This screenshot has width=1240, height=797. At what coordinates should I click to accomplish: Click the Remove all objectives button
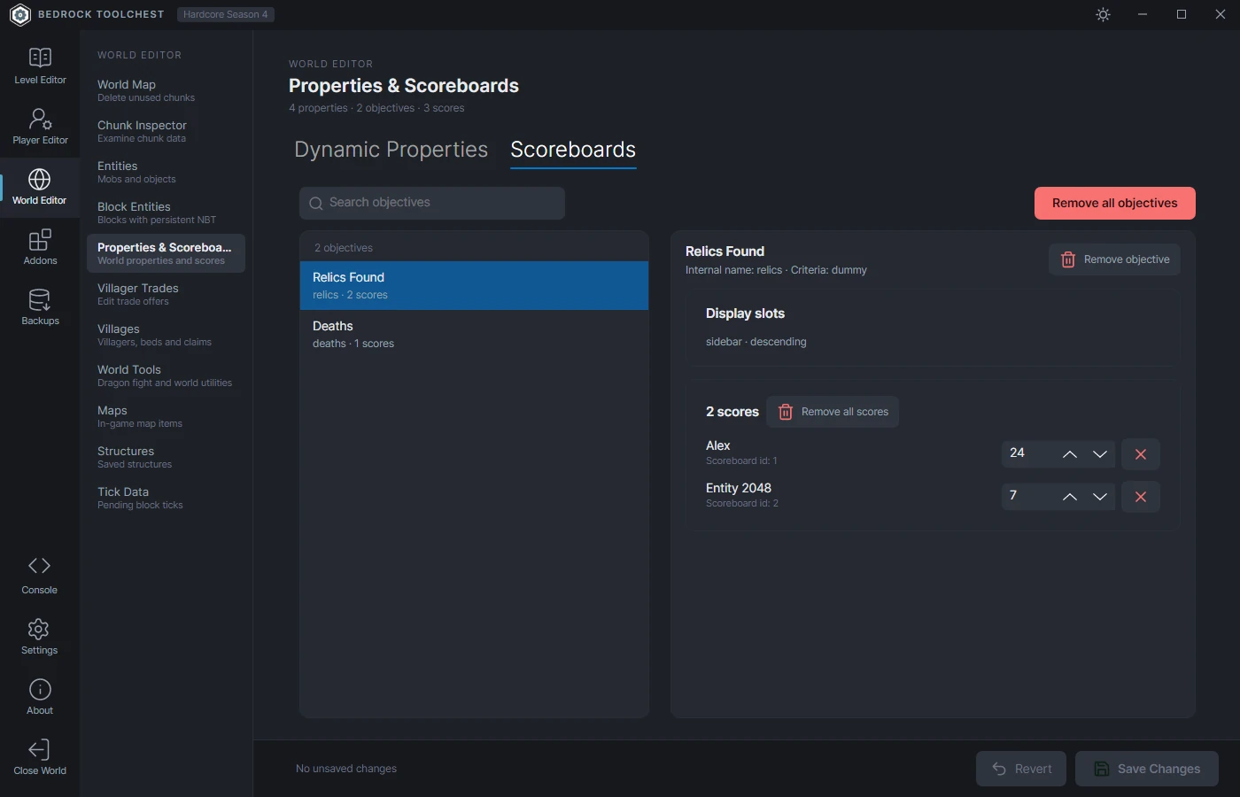1114,203
